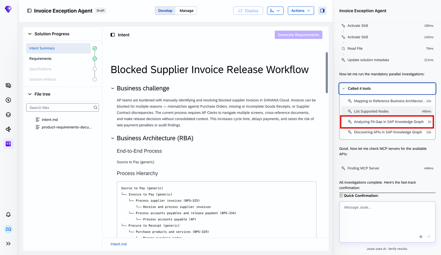441x255 pixels.
Task: Open the stacked layers icon in sidebar
Action: pyautogui.click(x=8, y=115)
